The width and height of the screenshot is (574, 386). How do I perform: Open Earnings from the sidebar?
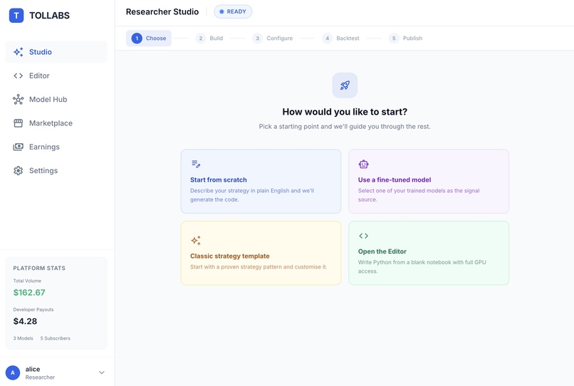pos(56,147)
